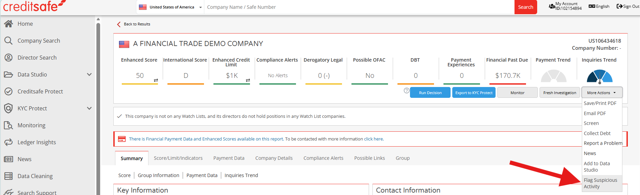Click the swap arrows under Enhanced Credit Limit
640x195 pixels.
tap(248, 80)
